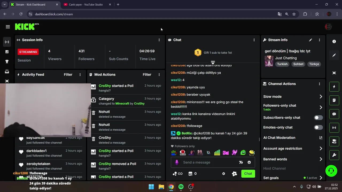Open the green headset support button
The width and height of the screenshot is (342, 192).
tap(331, 171)
